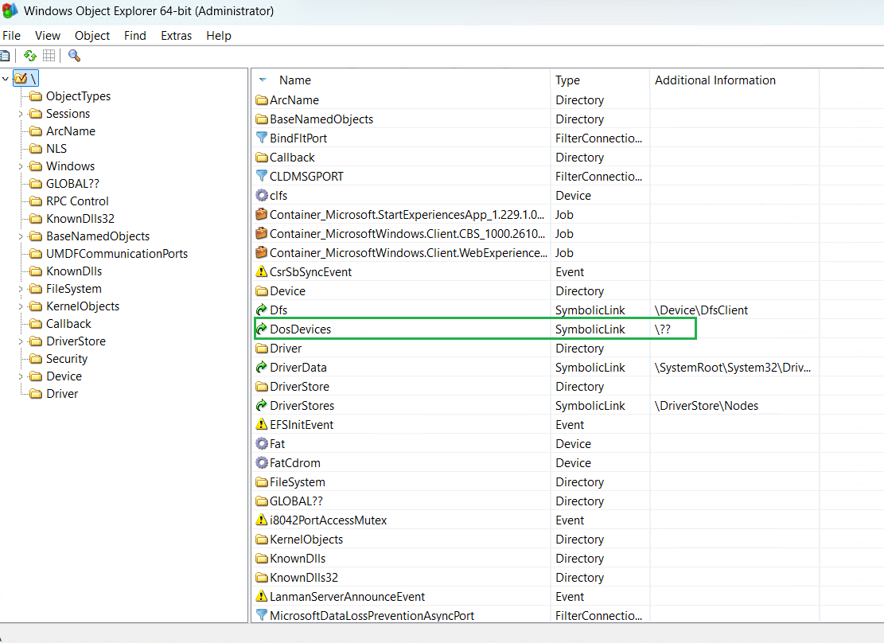Click the magnifying glass Find icon
Screen dimensions: 884x643
[x=74, y=56]
